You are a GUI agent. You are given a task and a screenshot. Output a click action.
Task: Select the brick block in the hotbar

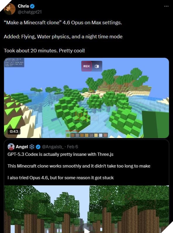[x=105, y=135]
